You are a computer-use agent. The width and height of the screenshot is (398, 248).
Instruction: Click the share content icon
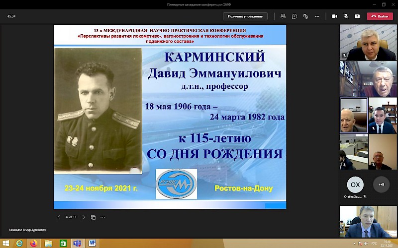pos(358,16)
